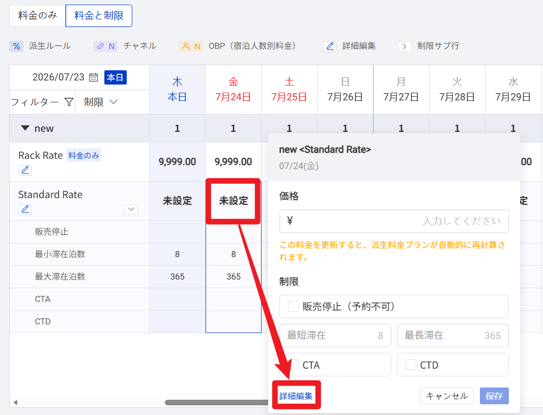543x415 pixels.
Task: Click the 最長滞在 input field
Action: coord(452,336)
